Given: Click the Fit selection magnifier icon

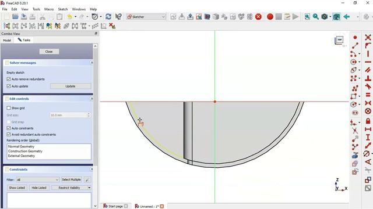Looking at the screenshot, I should [x=316, y=17].
